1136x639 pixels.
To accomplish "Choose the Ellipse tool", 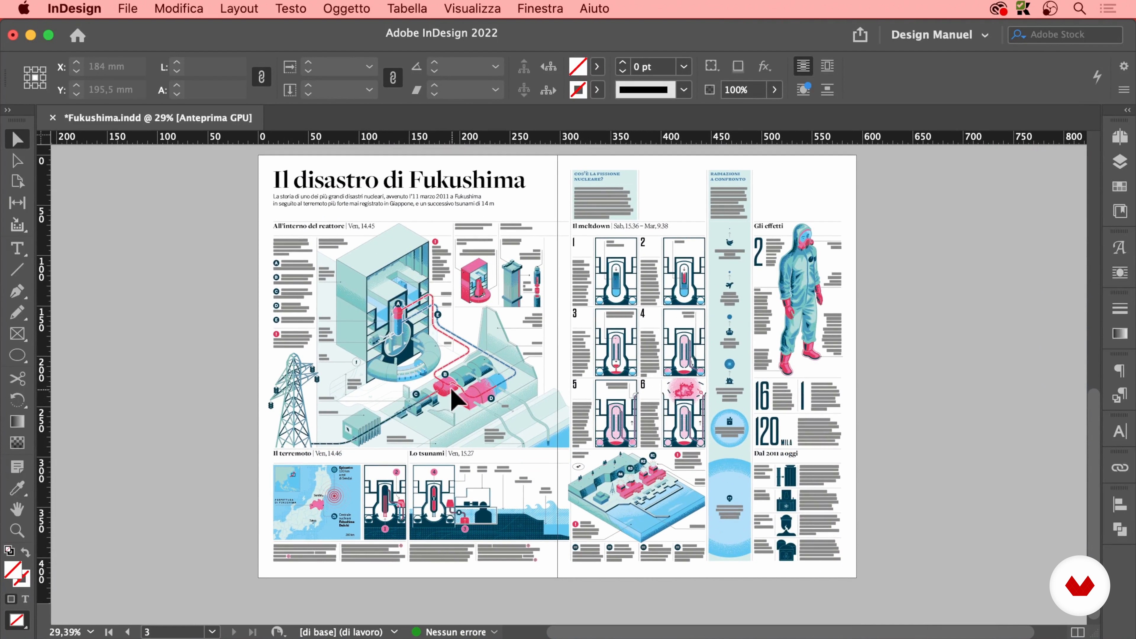I will point(17,355).
